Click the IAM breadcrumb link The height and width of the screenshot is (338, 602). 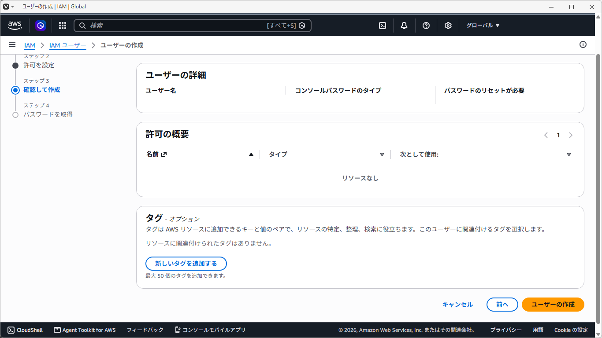pyautogui.click(x=30, y=45)
